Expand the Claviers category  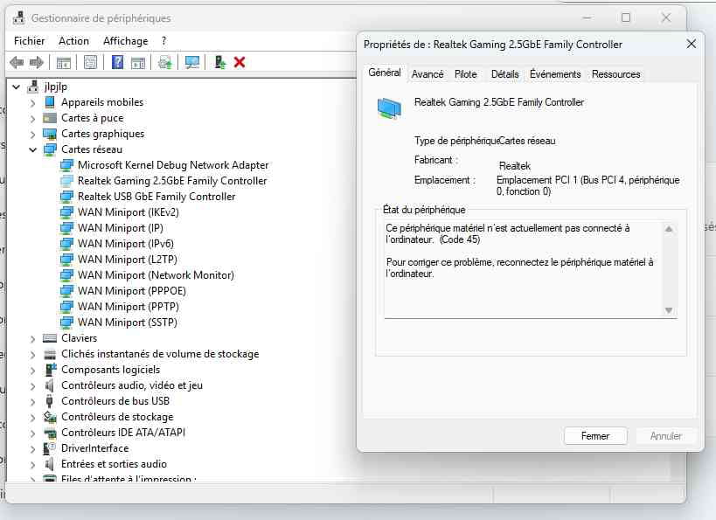point(33,338)
